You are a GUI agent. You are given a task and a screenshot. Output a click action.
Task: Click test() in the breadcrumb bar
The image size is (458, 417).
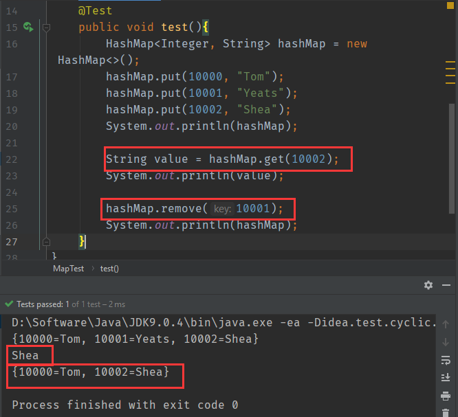109,269
